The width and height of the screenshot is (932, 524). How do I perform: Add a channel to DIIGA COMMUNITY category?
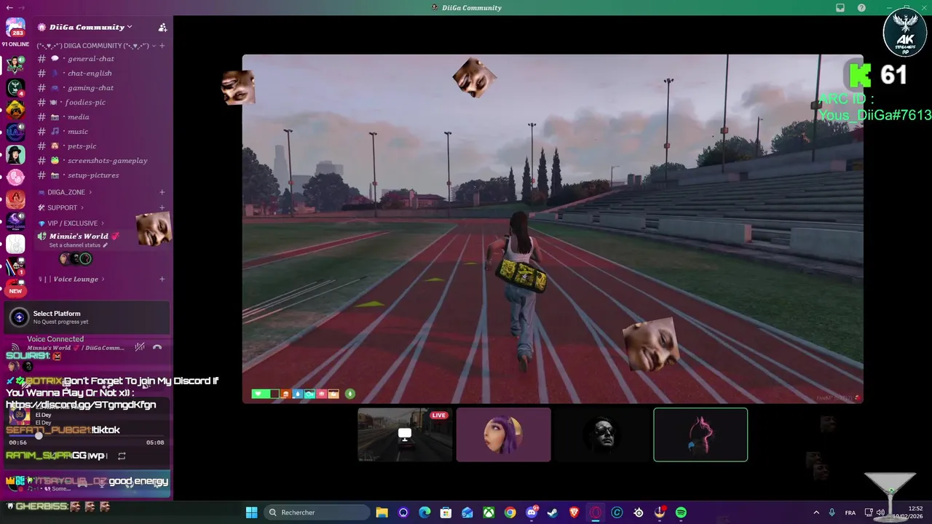(x=162, y=46)
